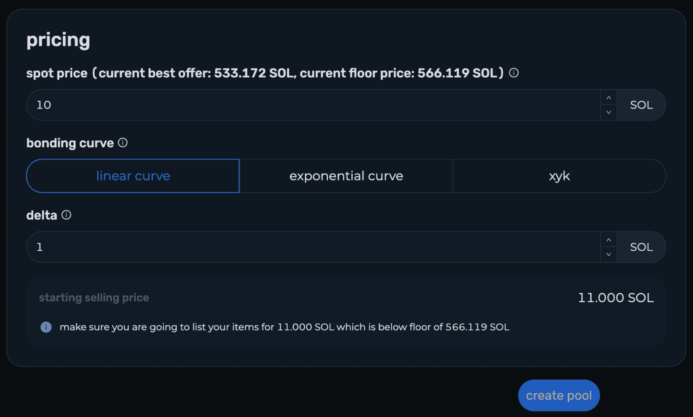The image size is (693, 417).
Task: Click the below-floor listing warning text
Action: (284, 327)
